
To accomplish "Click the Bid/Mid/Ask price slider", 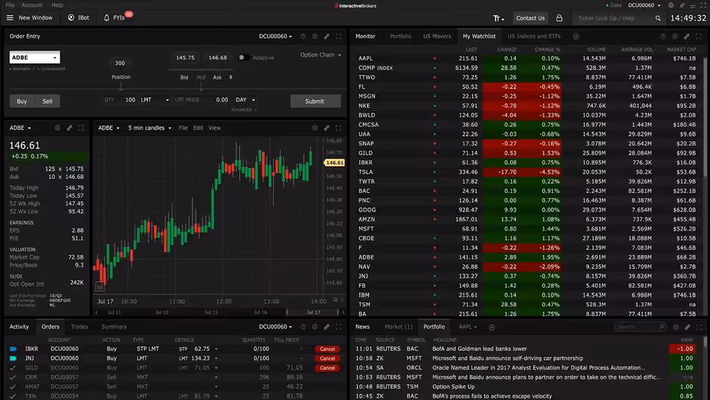I will click(201, 70).
